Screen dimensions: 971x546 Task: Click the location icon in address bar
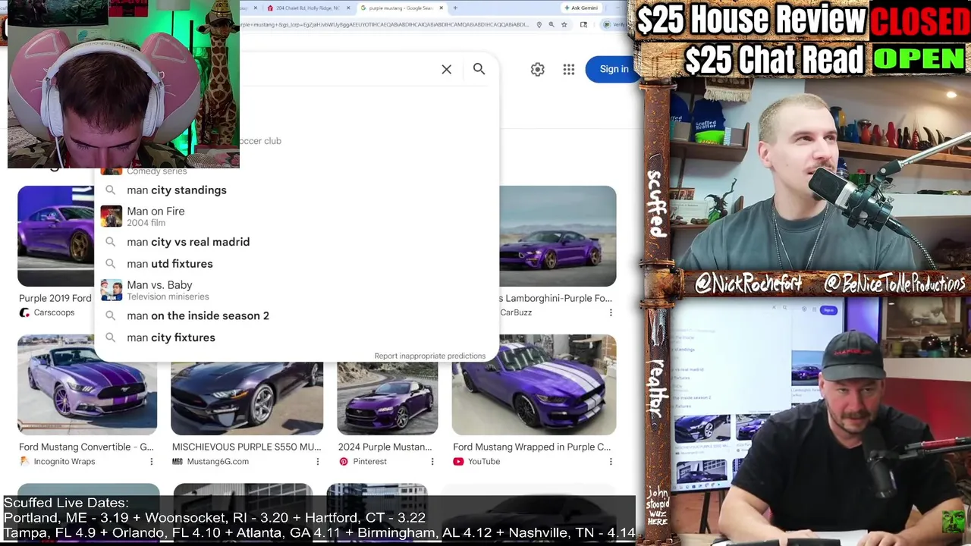click(539, 24)
